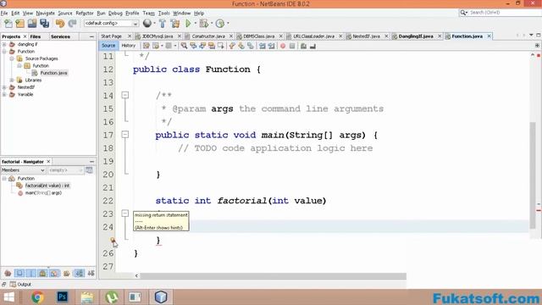Collapse the main method fold at line 17

(125, 134)
